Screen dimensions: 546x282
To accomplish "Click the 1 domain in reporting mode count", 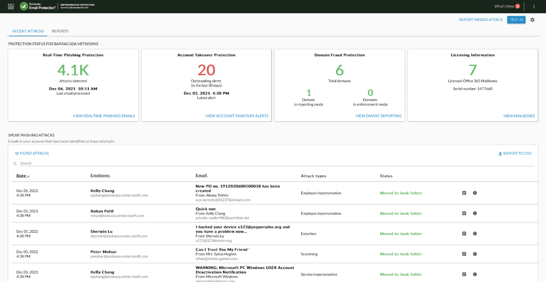I will pos(309,93).
